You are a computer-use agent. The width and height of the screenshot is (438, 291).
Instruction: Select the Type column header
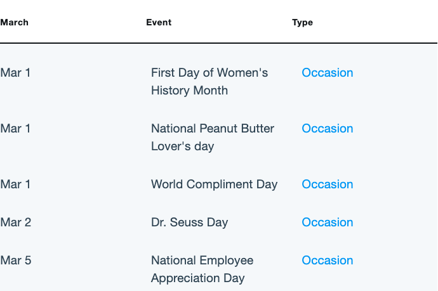tap(302, 23)
